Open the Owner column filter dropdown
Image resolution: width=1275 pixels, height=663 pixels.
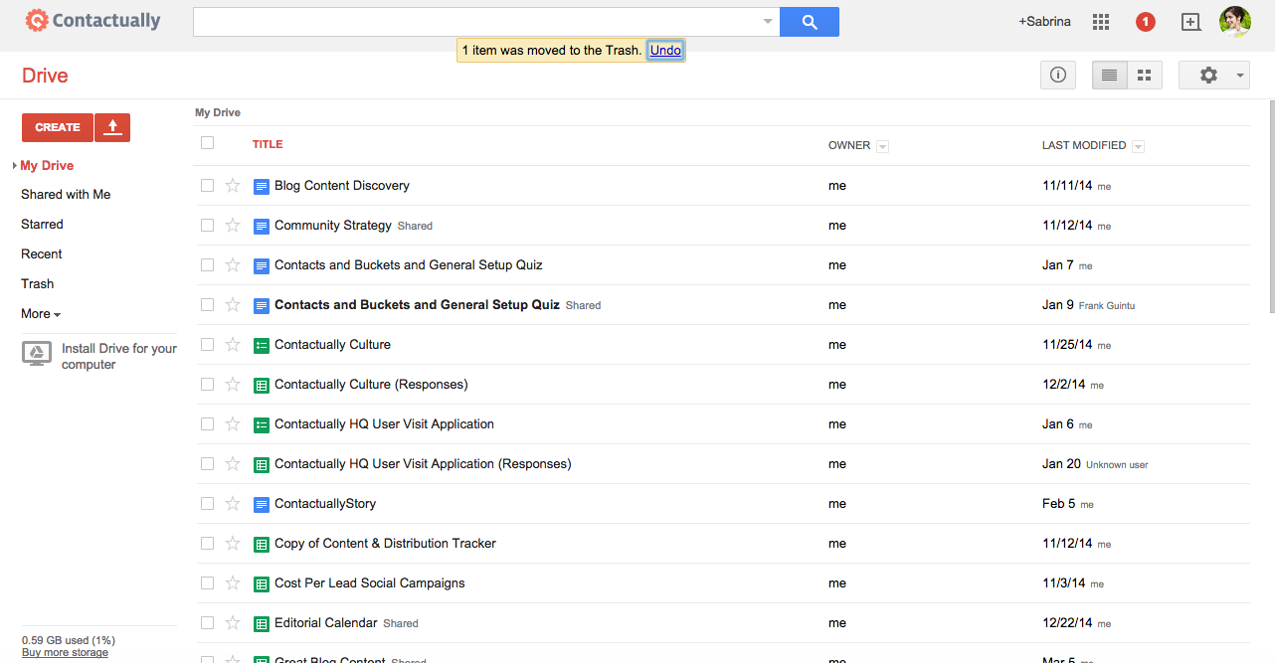click(x=882, y=146)
